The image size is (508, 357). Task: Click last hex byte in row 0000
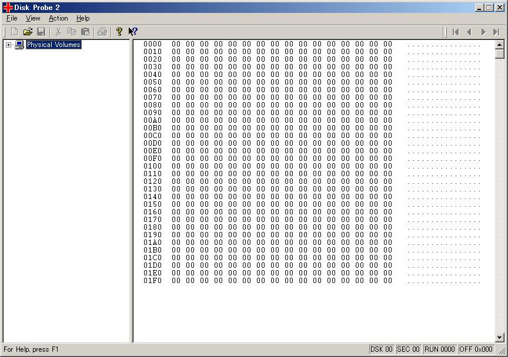388,44
